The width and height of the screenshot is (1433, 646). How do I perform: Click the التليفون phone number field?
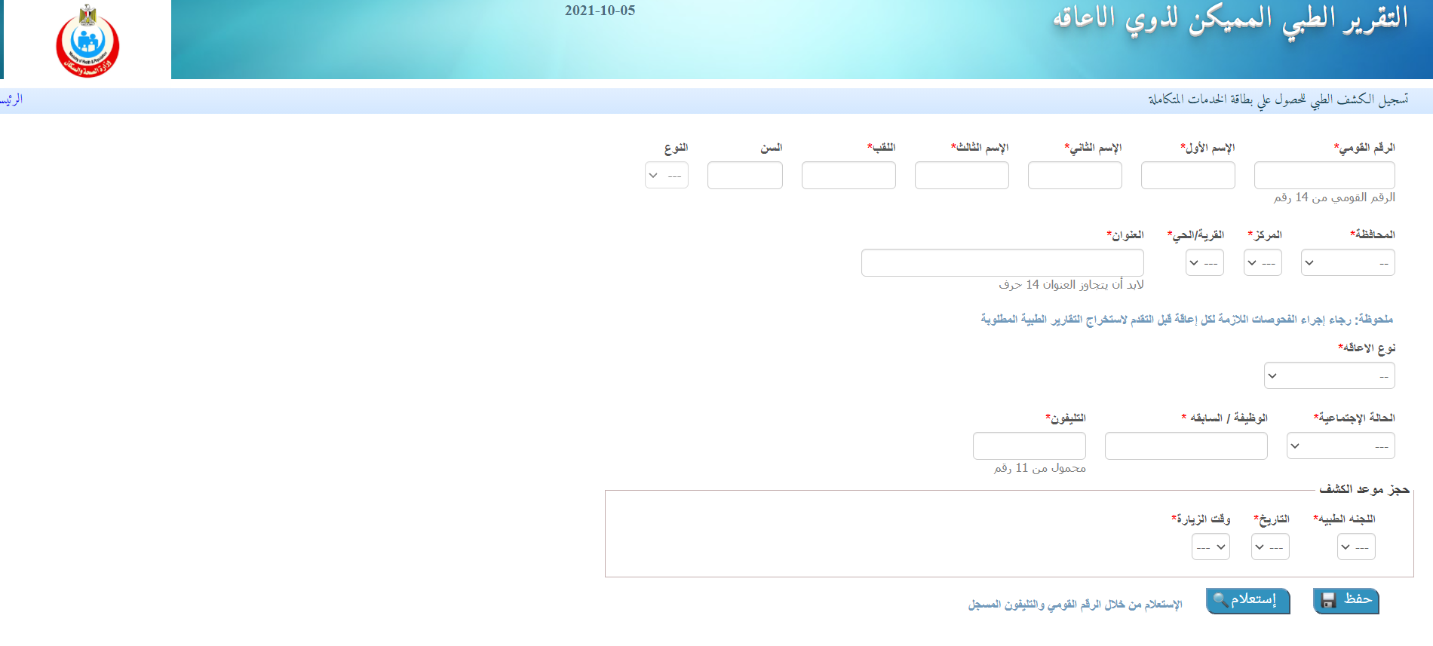(x=1029, y=445)
